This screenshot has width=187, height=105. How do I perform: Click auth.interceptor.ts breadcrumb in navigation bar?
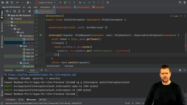pos(62,7)
